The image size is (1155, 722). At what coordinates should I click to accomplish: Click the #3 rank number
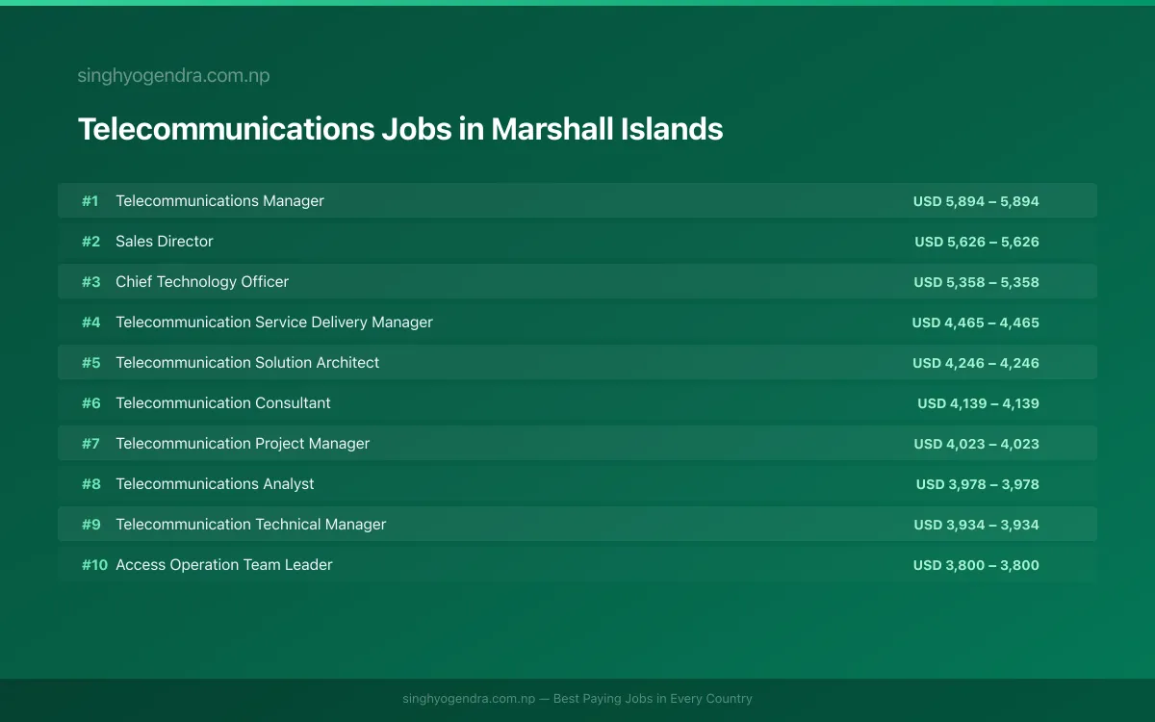[90, 282]
